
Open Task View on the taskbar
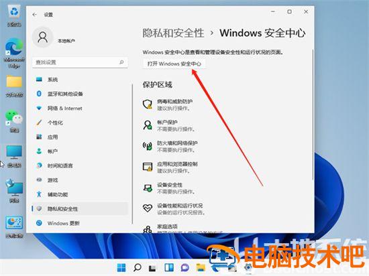[153, 267]
